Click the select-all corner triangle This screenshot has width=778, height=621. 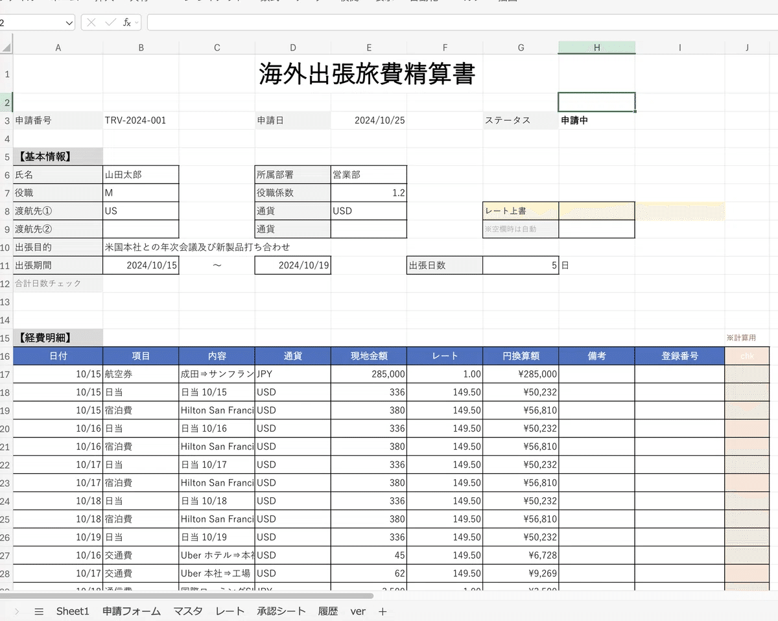(x=6, y=47)
